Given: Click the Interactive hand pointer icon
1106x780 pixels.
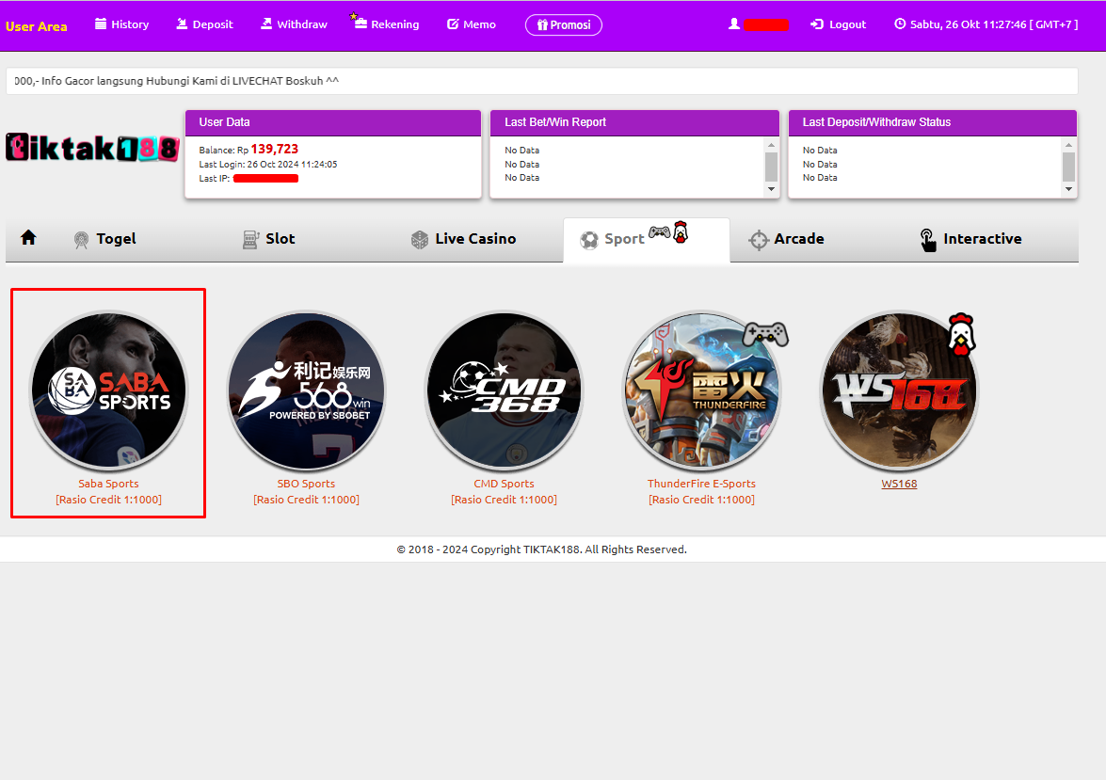Looking at the screenshot, I should (928, 241).
